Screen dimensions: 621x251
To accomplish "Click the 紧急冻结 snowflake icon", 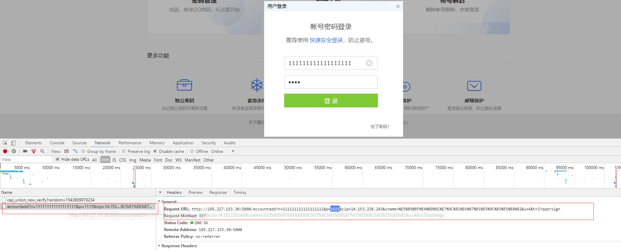I will (x=257, y=85).
